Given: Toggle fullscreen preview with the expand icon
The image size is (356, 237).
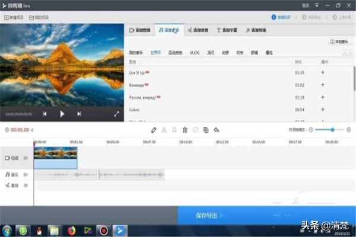Looking at the screenshot, I should [116, 114].
